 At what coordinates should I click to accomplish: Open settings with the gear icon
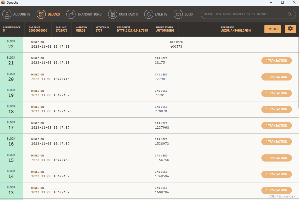(290, 29)
